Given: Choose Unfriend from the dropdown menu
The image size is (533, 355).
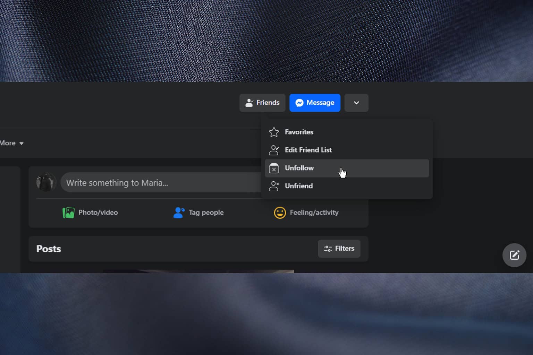Looking at the screenshot, I should coord(298,186).
